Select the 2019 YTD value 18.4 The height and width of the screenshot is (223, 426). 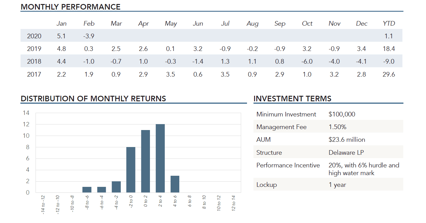click(389, 49)
